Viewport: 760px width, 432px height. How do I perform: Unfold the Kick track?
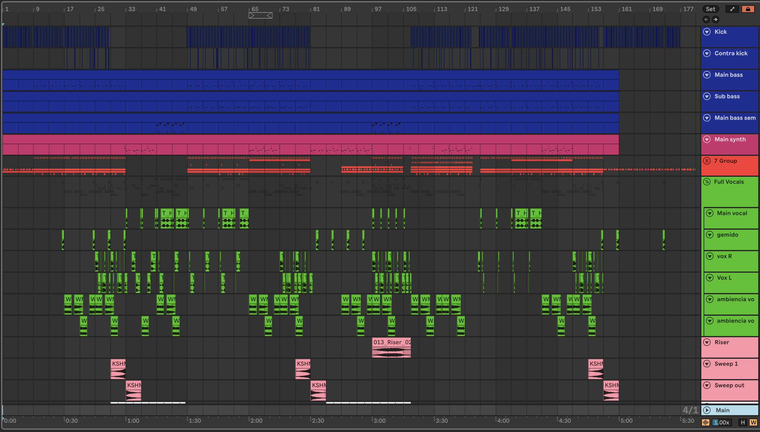click(x=707, y=32)
